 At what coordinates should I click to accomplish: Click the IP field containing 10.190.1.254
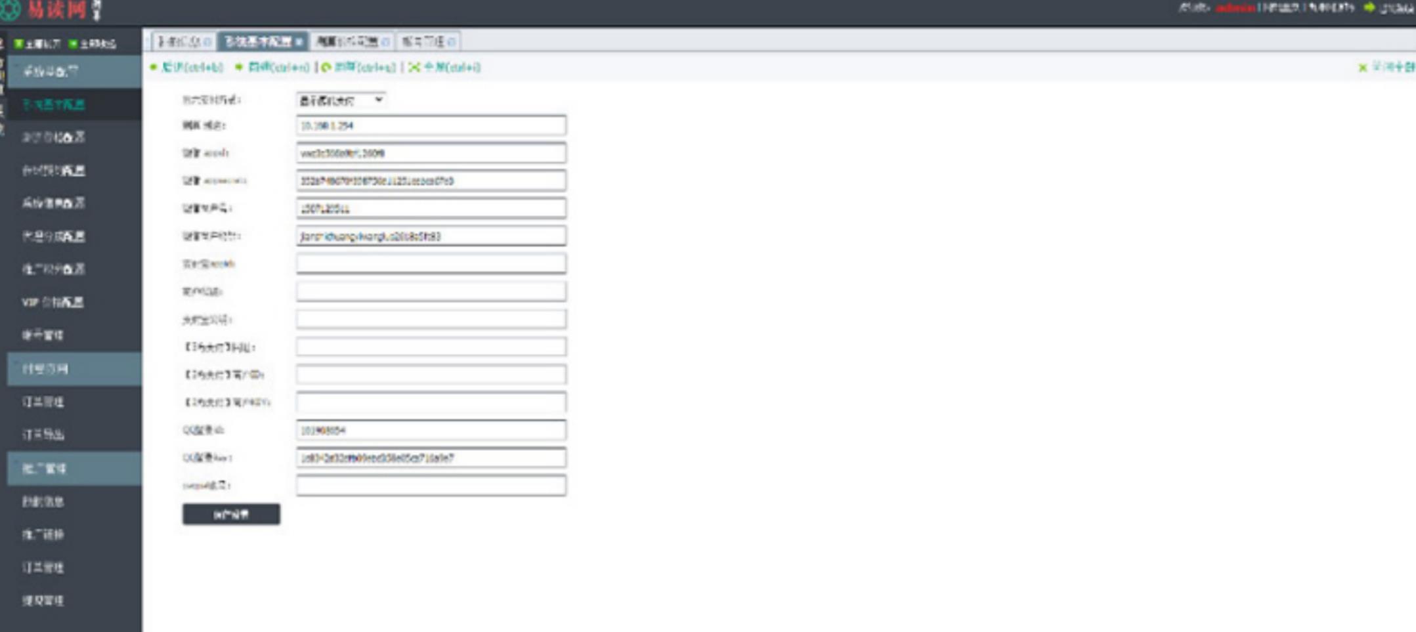click(x=431, y=125)
